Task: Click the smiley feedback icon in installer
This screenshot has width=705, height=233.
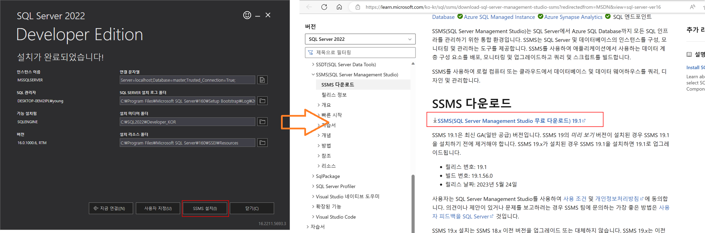Action: pos(247,15)
